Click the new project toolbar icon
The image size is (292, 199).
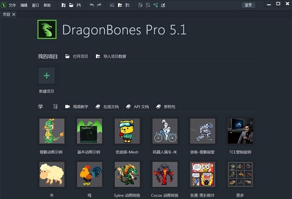click(64, 5)
